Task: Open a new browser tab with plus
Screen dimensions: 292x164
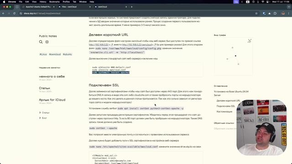Action: click(132, 7)
